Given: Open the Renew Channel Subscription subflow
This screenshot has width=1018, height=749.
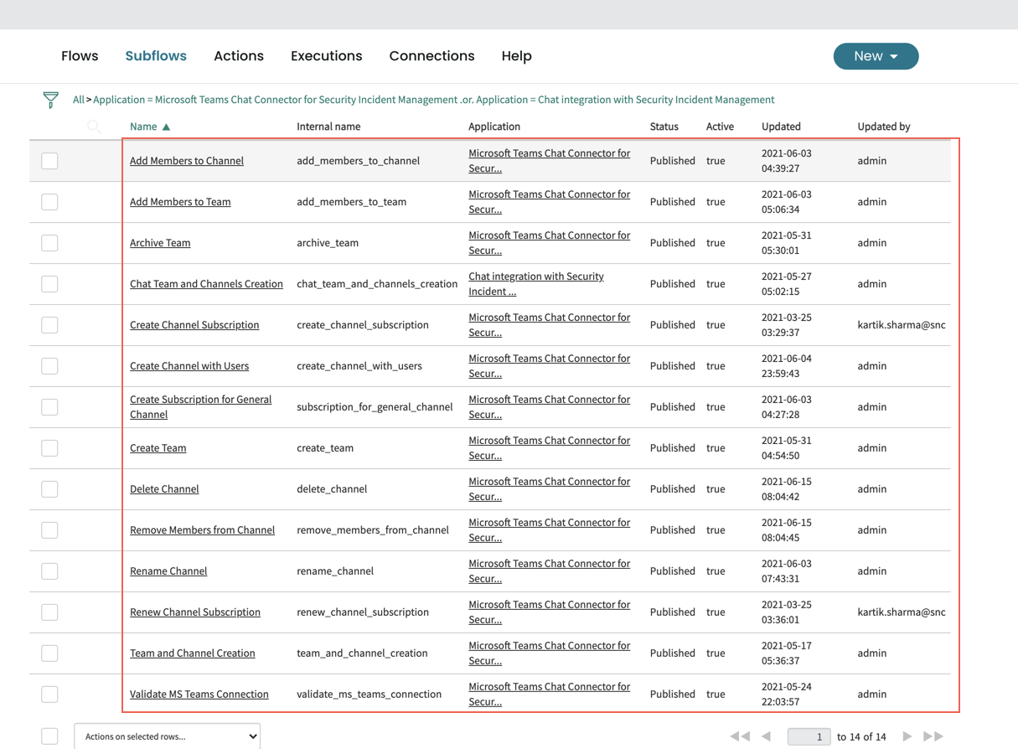Looking at the screenshot, I should coord(195,612).
